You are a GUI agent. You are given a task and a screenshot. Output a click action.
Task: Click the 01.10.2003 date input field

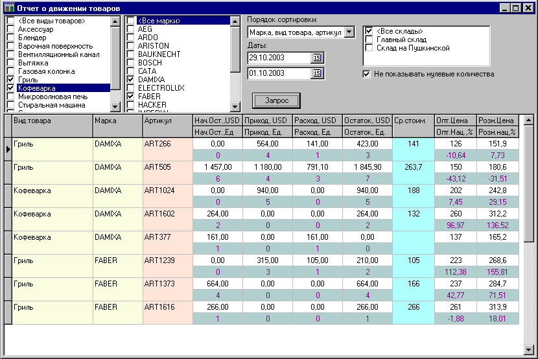pyautogui.click(x=279, y=73)
